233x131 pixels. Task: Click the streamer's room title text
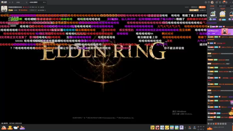[15, 7]
